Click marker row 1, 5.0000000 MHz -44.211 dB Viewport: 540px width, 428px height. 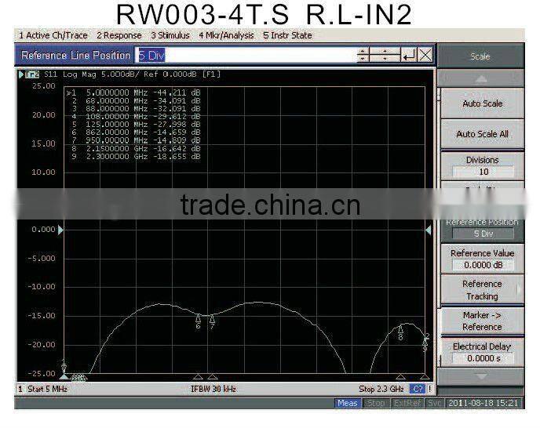(133, 92)
